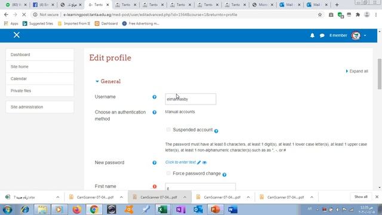Open Word from taskbar
Image resolution: width=382 pixels, height=215 pixels.
tap(233, 210)
